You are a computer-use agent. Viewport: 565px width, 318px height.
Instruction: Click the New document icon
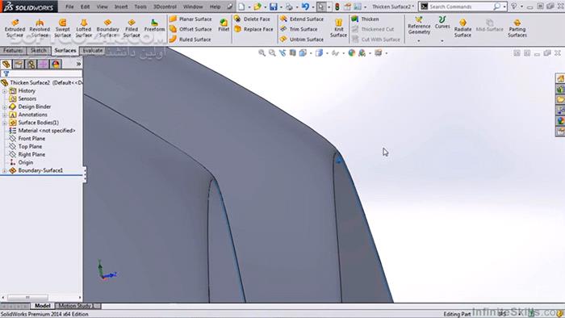[x=241, y=6]
